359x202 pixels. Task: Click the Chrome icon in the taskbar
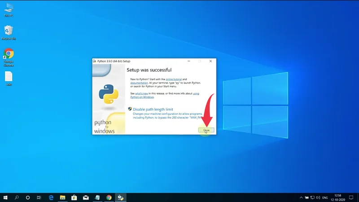point(109,197)
